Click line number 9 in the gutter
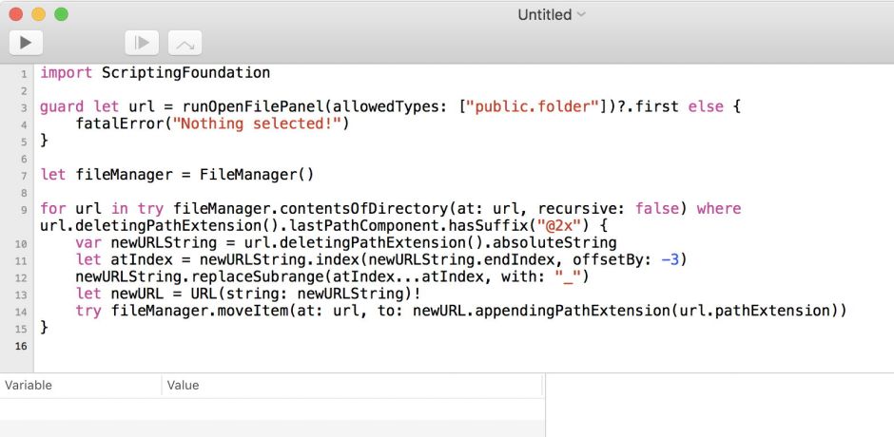Viewport: 894px width, 437px height. tap(23, 209)
